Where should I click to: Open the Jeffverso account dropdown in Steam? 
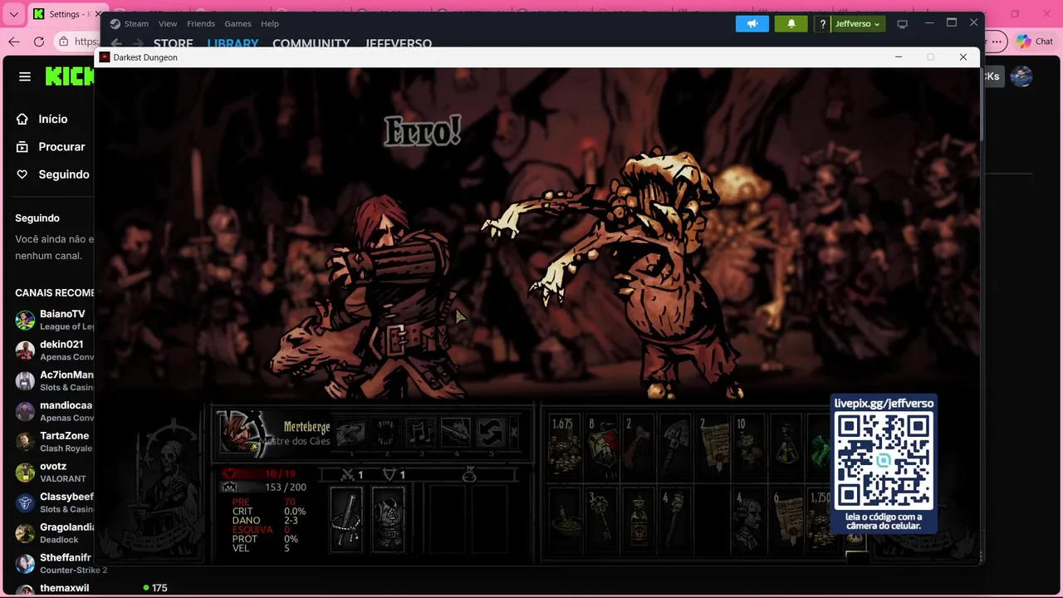click(857, 23)
